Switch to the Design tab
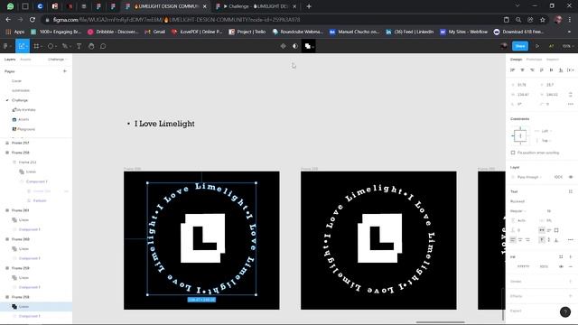Image resolution: width=578 pixels, height=325 pixels. point(516,60)
